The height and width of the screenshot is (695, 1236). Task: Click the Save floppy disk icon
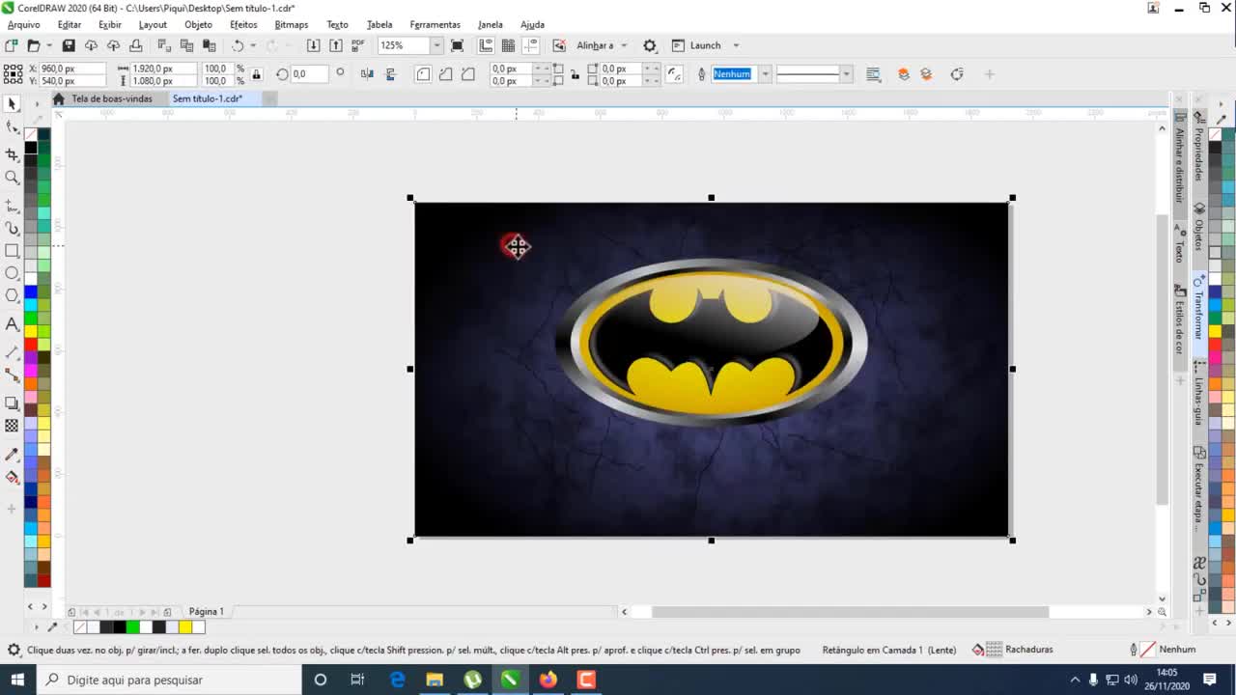68,45
